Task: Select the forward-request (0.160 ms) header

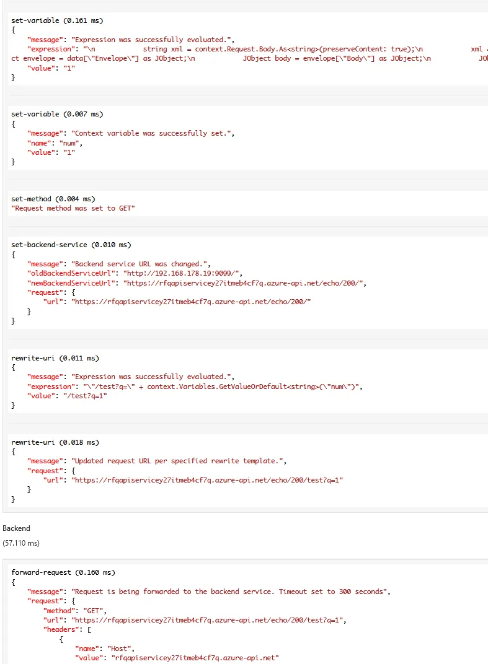Action: point(63,572)
